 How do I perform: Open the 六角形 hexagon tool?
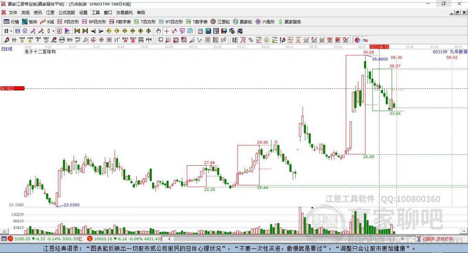point(265,22)
